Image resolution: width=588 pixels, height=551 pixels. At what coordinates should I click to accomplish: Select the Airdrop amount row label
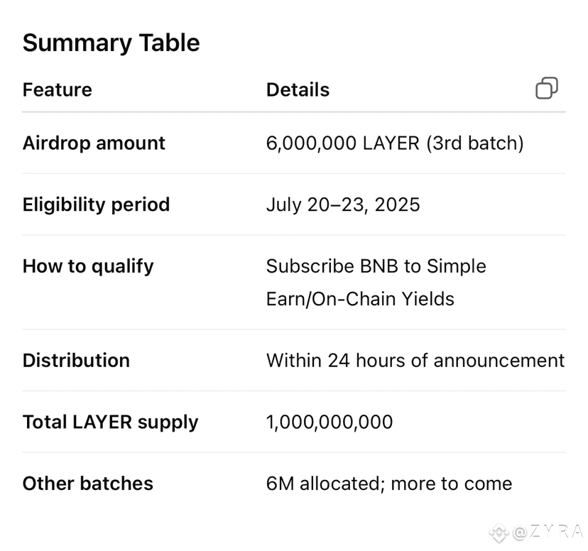point(94,143)
